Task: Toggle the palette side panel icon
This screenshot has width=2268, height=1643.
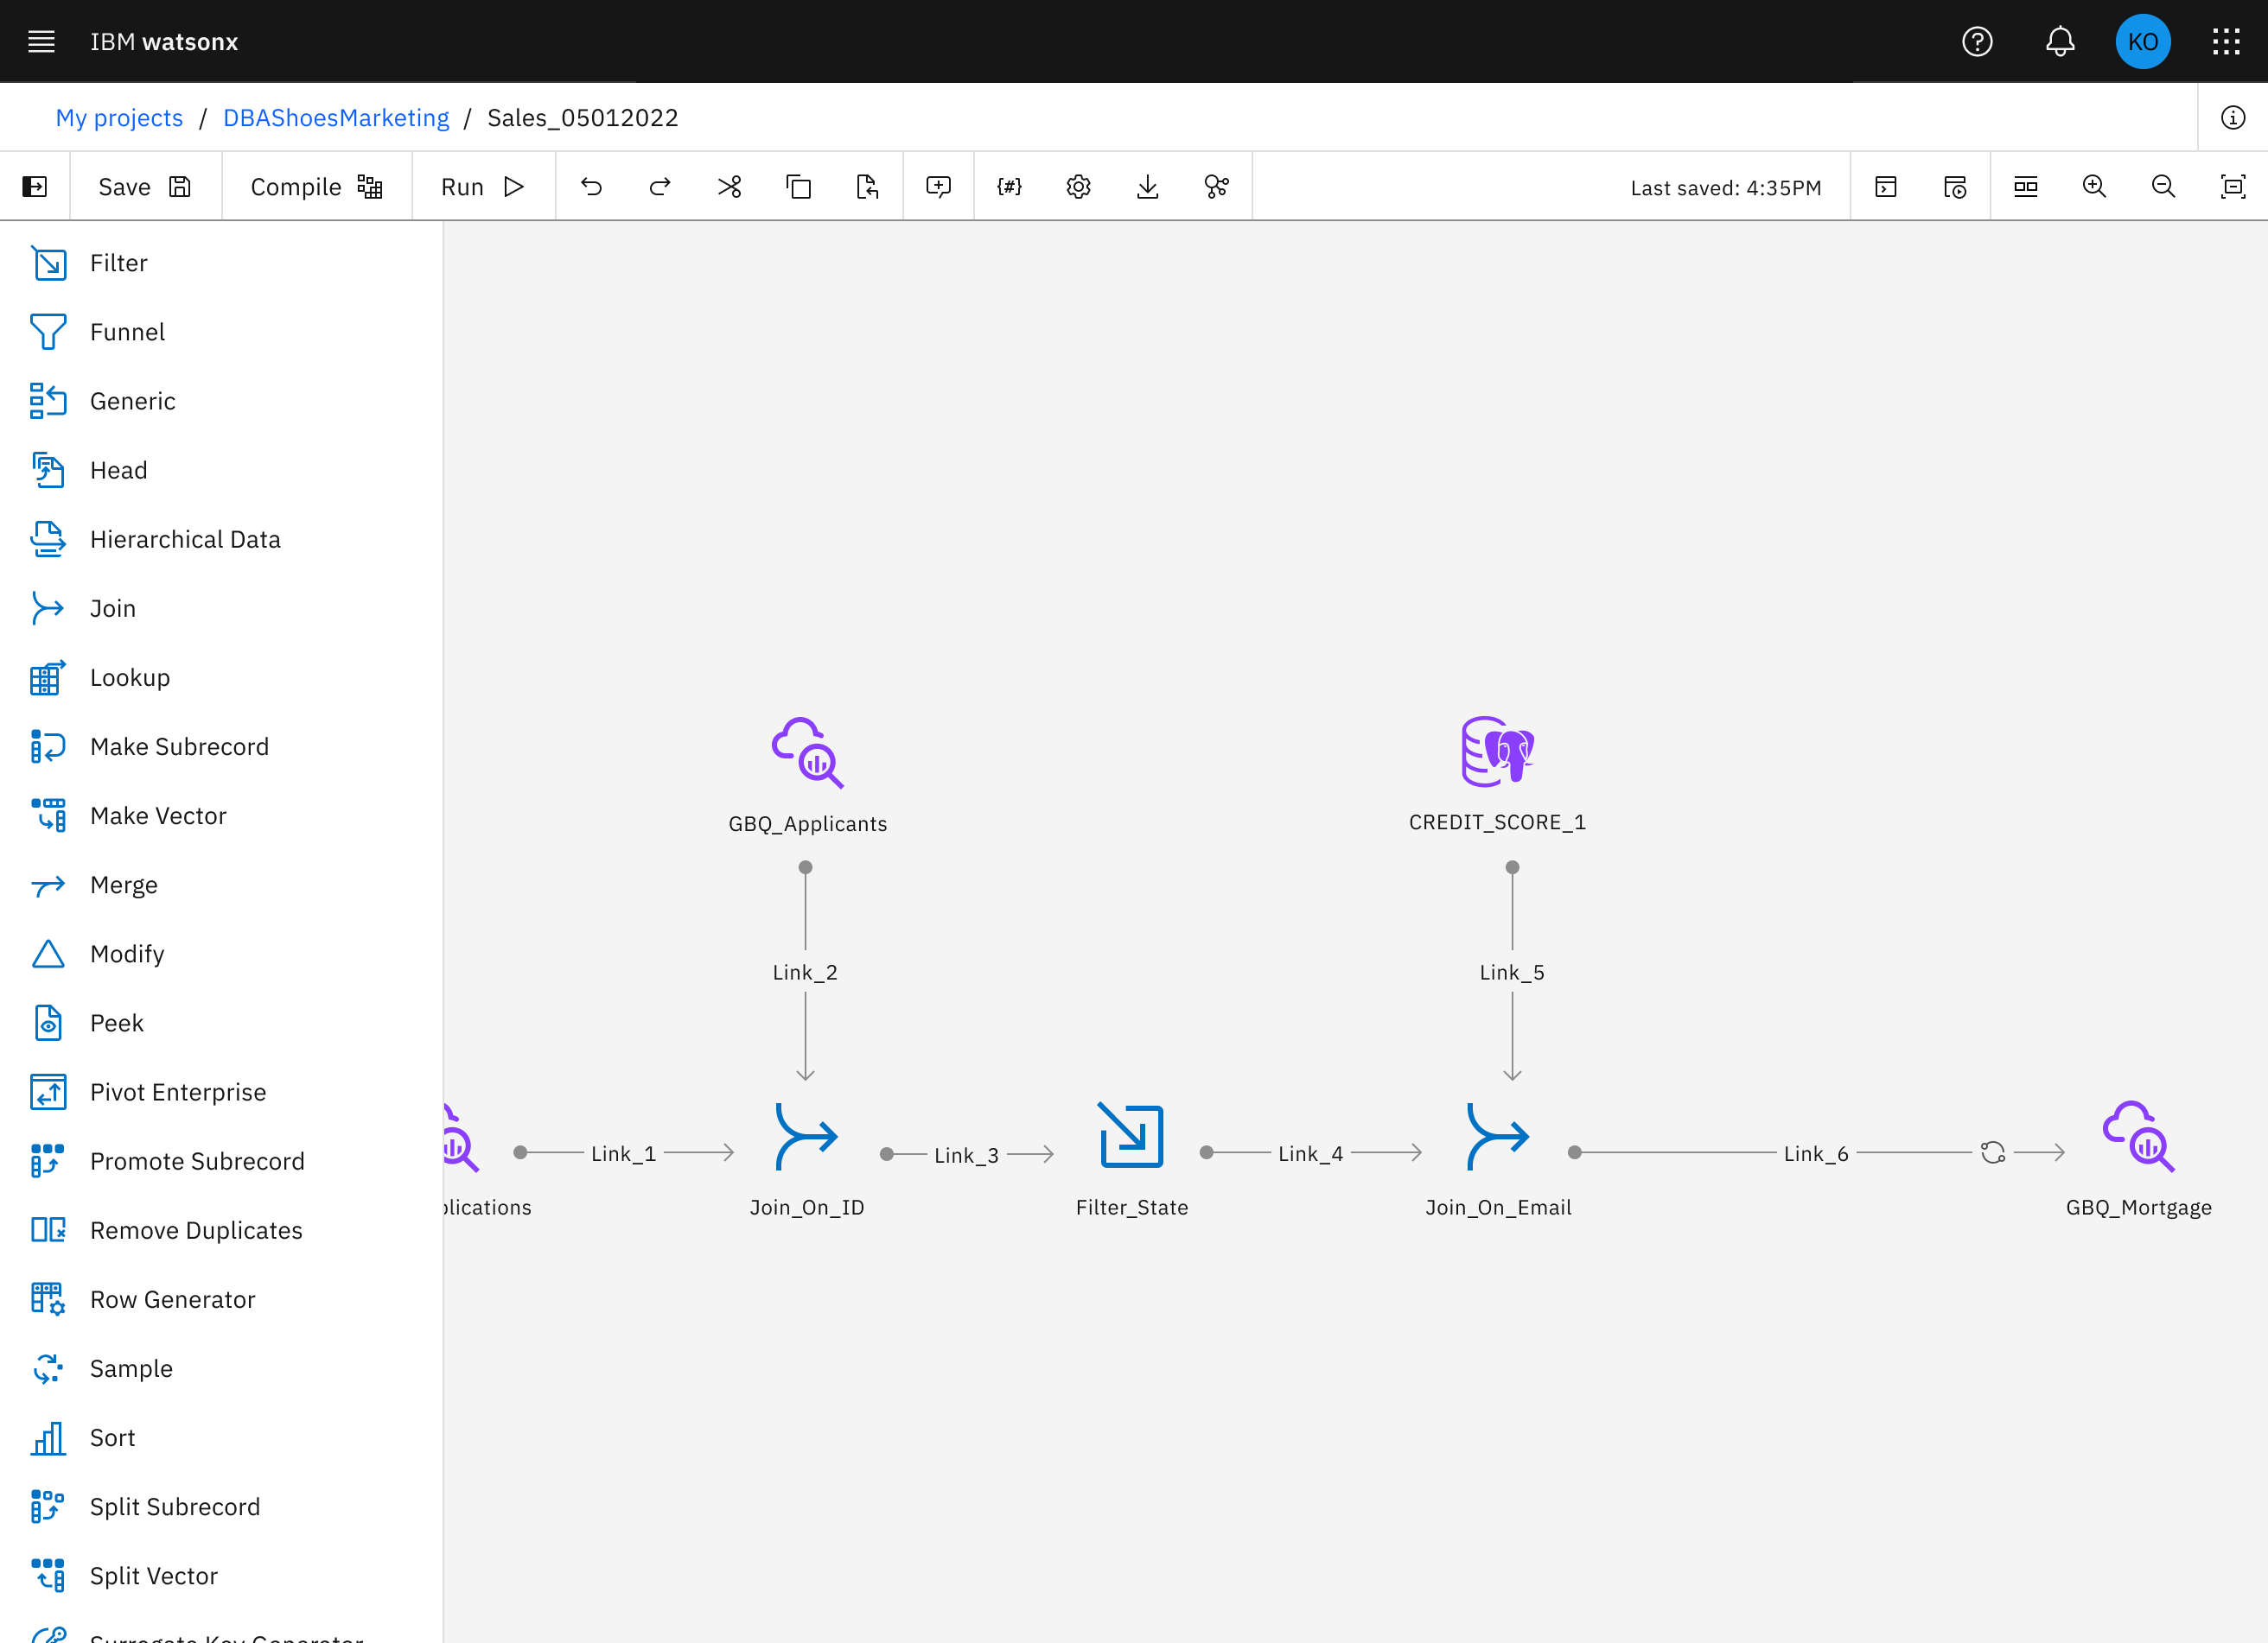Action: [35, 187]
